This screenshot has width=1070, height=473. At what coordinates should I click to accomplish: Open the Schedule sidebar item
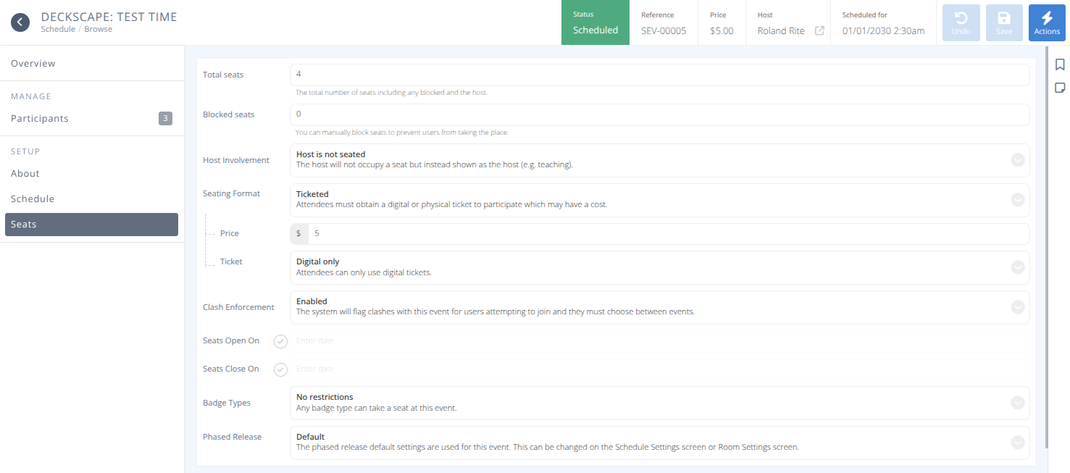(x=92, y=199)
